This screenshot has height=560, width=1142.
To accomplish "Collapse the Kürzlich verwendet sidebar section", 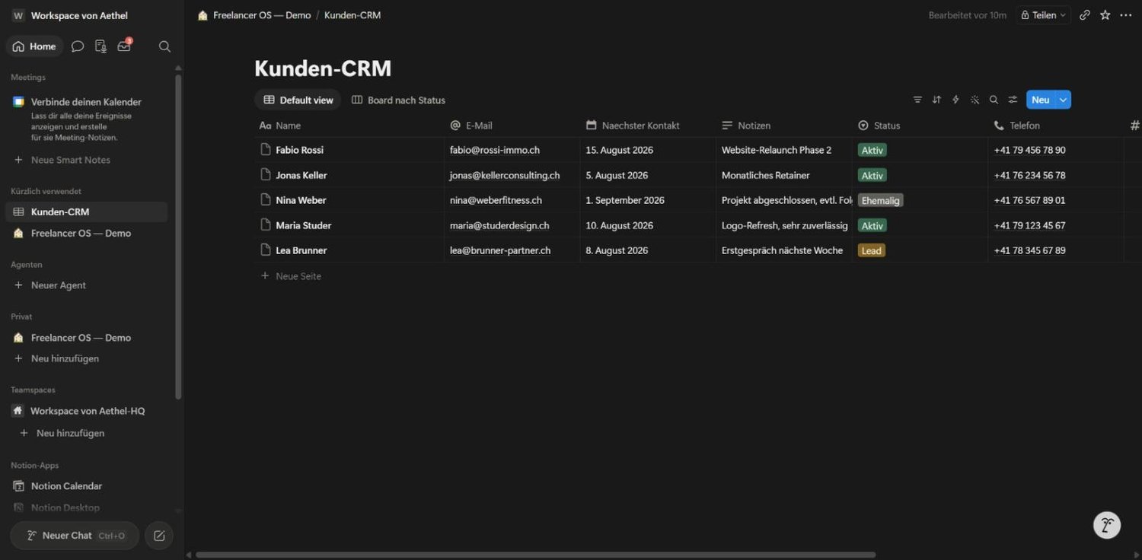I will pyautogui.click(x=46, y=191).
